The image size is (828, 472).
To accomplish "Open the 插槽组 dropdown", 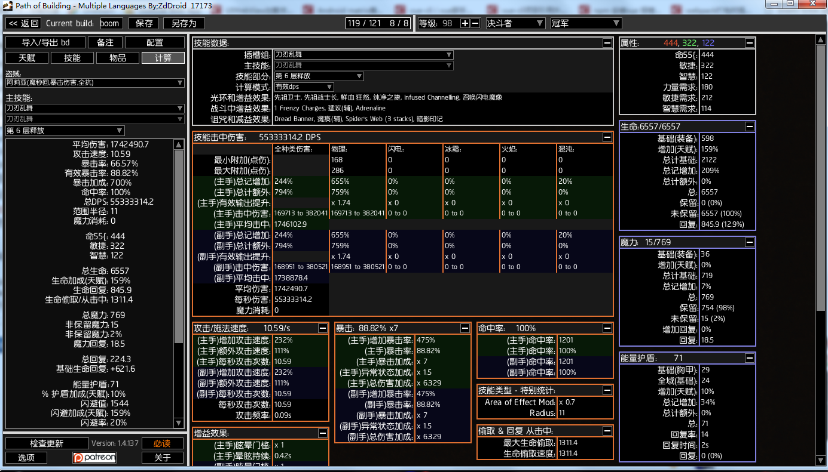I will (x=363, y=55).
